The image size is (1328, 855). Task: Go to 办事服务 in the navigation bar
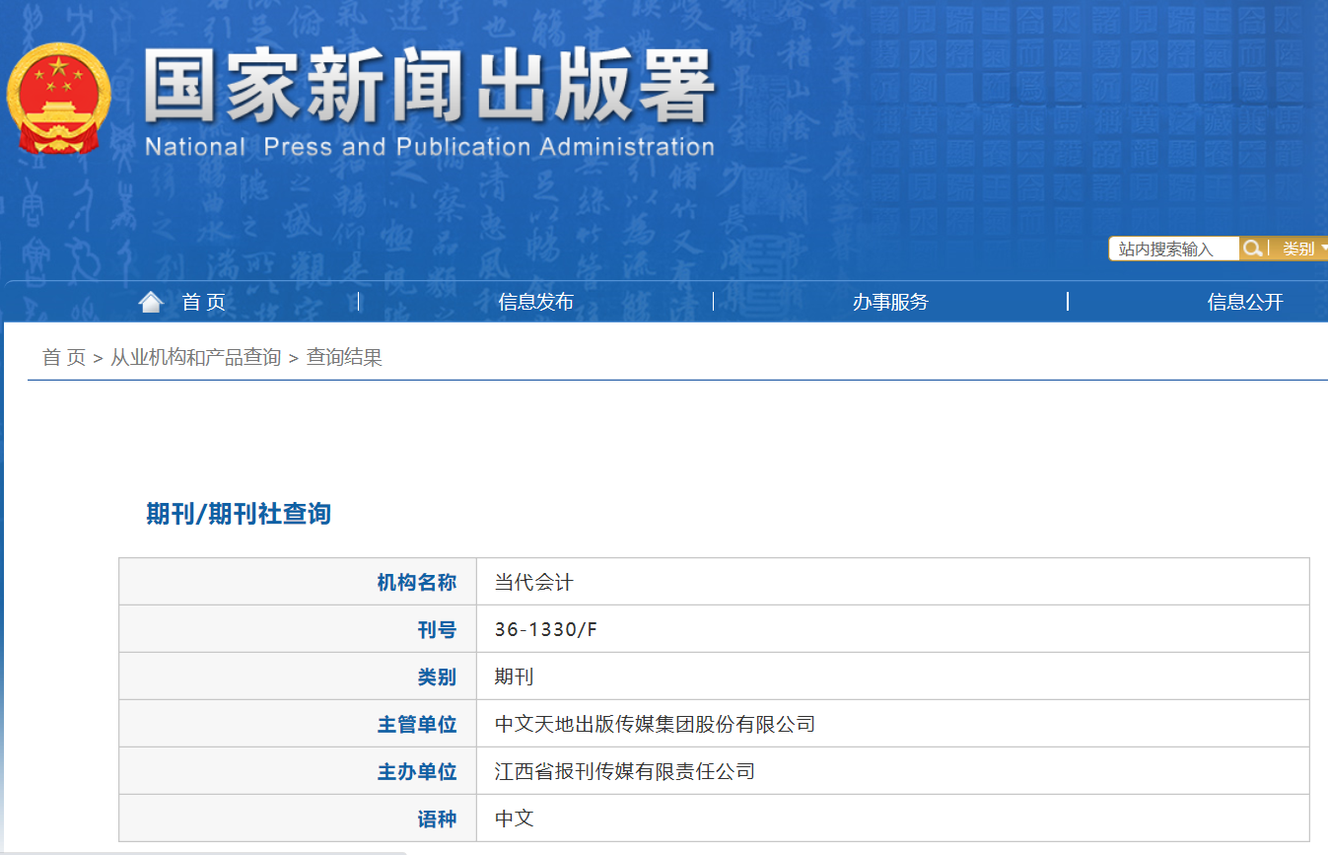[x=890, y=302]
